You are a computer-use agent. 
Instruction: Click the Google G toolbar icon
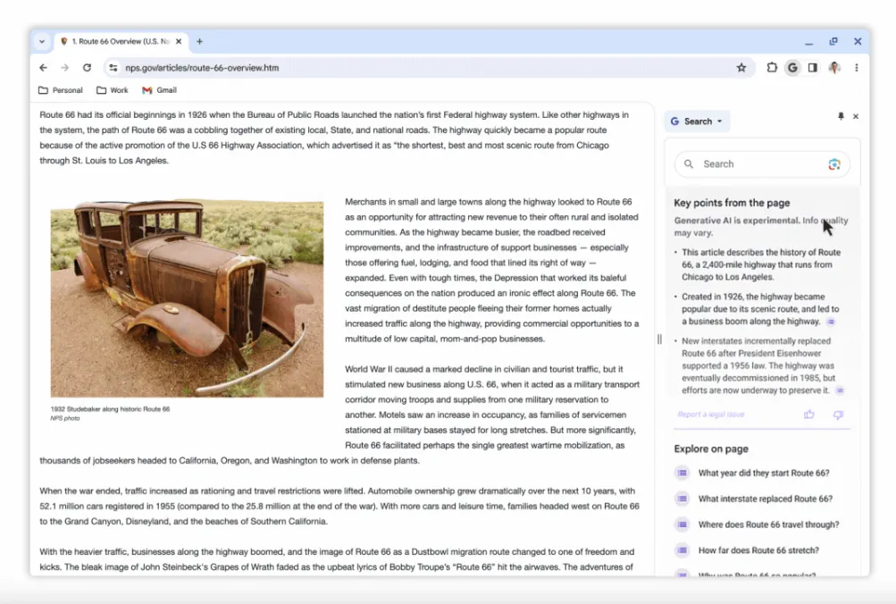click(x=792, y=67)
